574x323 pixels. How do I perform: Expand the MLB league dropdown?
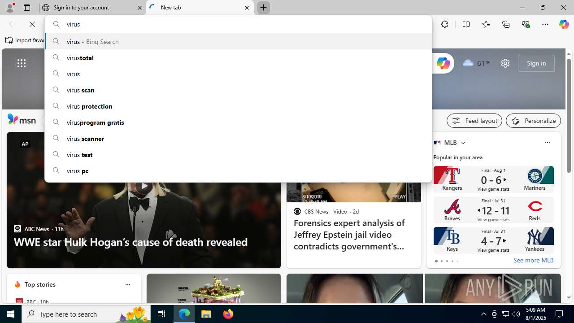pos(463,143)
